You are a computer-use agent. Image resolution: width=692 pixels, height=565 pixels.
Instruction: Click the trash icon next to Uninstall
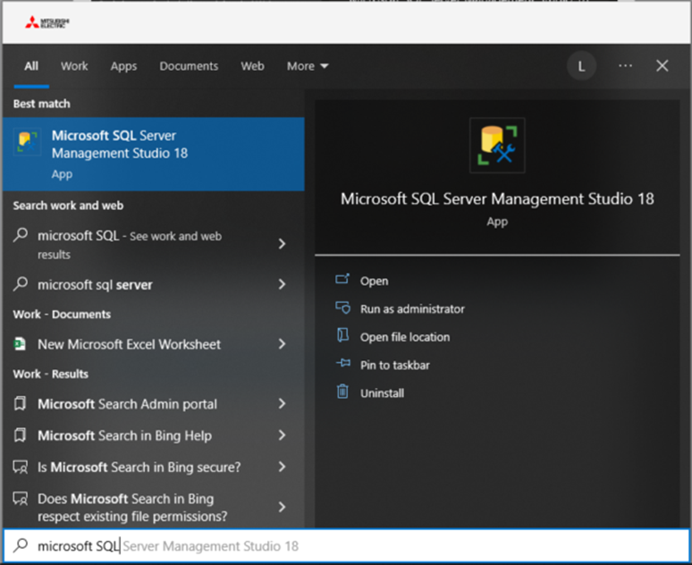click(x=343, y=392)
